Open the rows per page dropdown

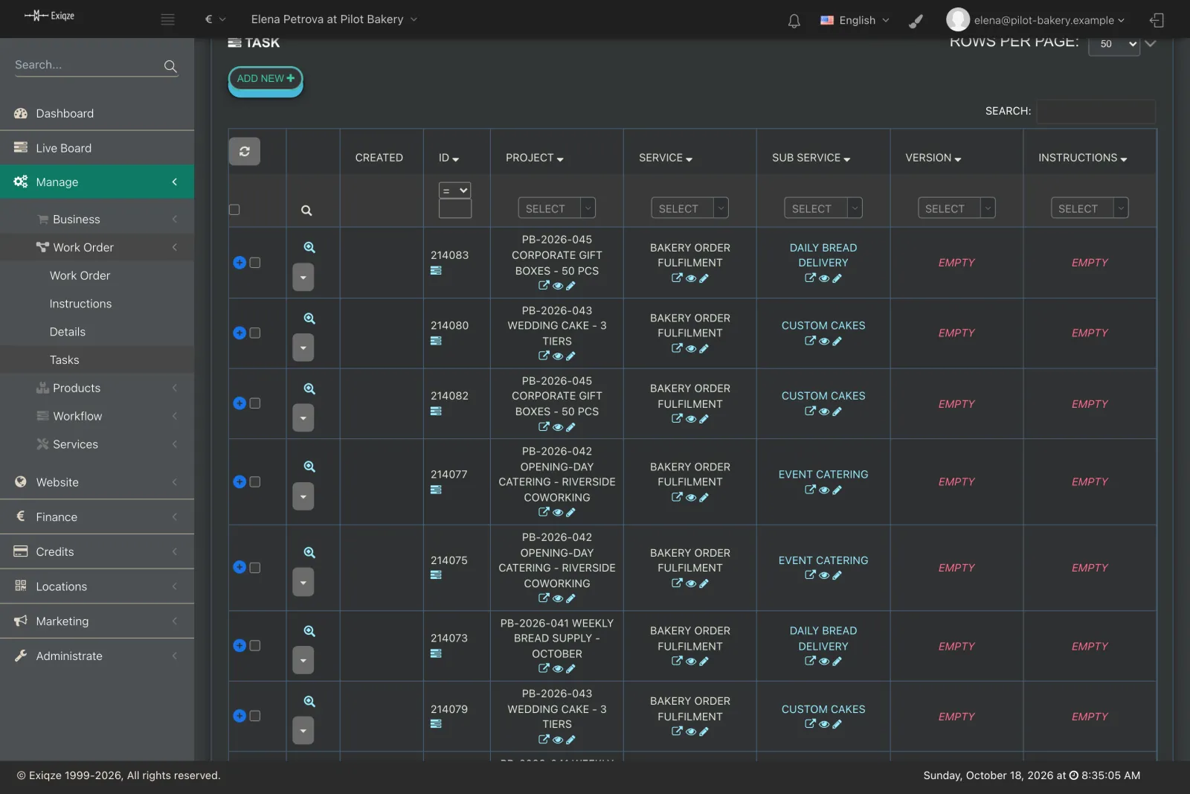(1114, 44)
